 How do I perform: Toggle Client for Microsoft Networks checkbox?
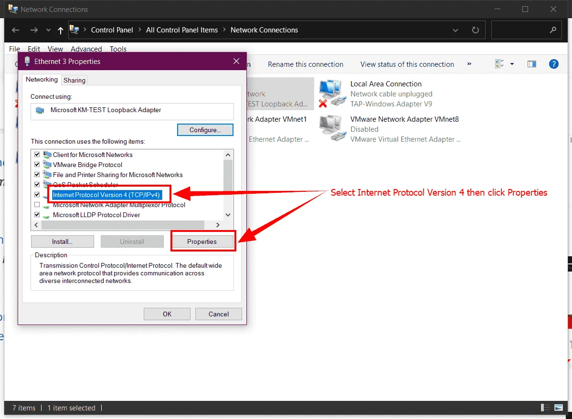pos(37,154)
